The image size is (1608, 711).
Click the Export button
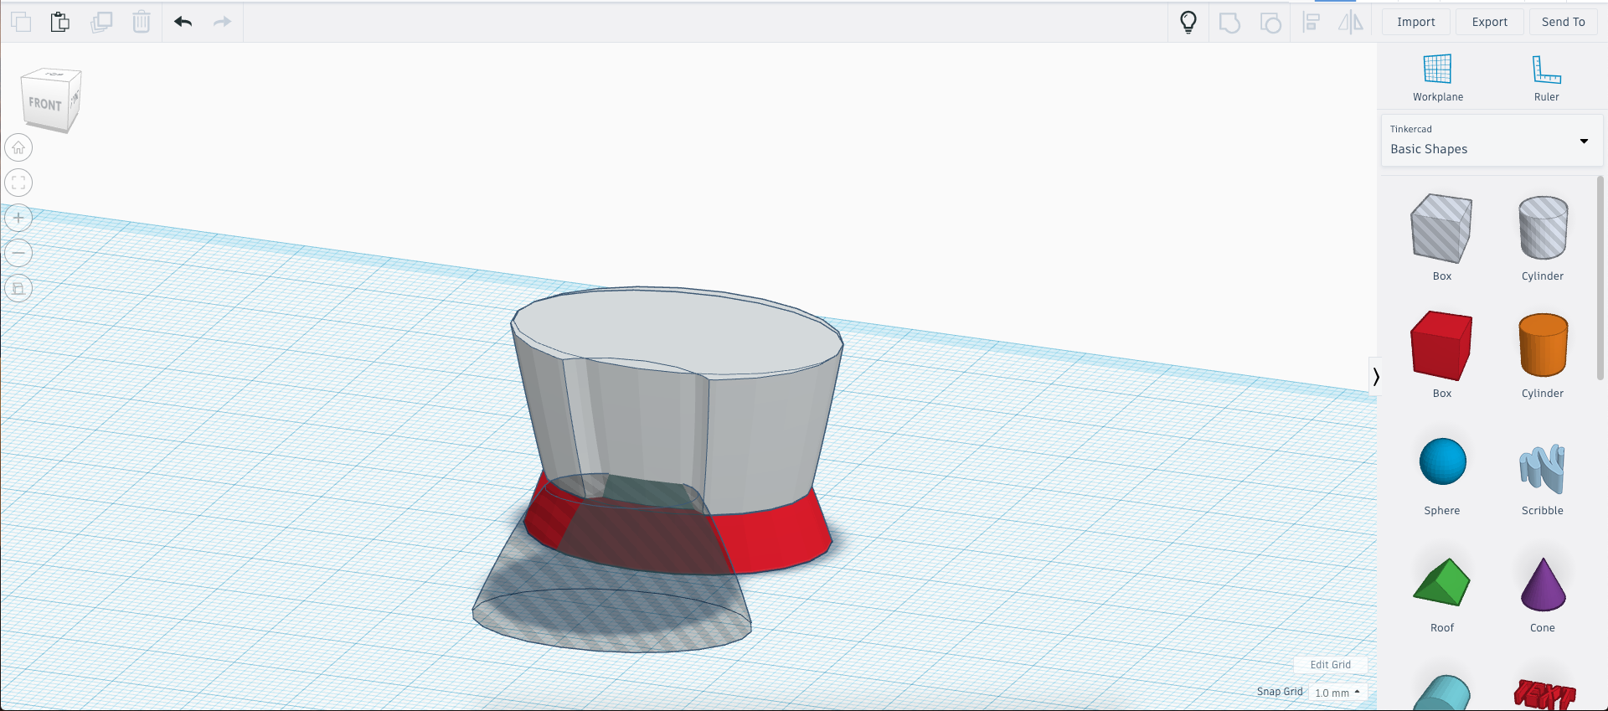1489,22
